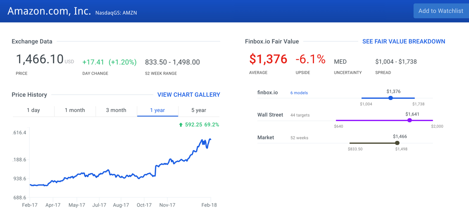Open the 6 models link
469x219 pixels.
coord(299,93)
